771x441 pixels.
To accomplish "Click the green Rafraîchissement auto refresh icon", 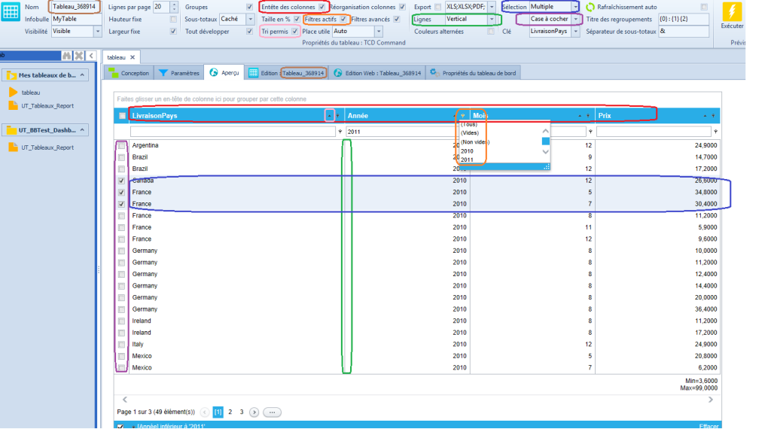I will point(590,7).
